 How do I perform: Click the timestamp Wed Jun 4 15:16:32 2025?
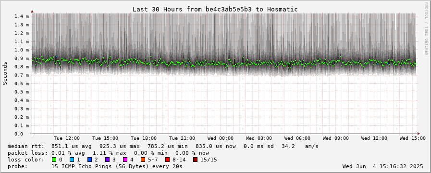382,166
